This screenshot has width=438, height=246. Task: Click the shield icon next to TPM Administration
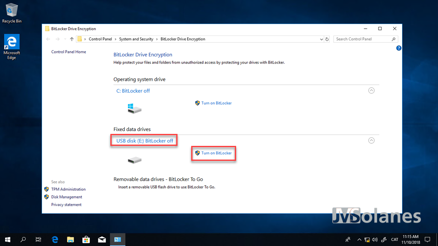click(x=47, y=189)
